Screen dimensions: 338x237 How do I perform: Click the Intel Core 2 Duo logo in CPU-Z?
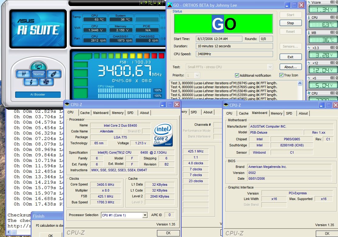(163, 135)
